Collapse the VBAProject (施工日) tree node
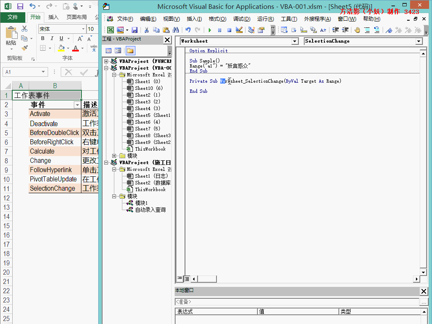This screenshot has height=324, width=432. pos(106,162)
